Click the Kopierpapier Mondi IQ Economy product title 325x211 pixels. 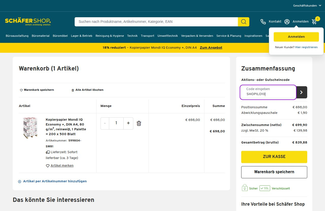point(66,127)
